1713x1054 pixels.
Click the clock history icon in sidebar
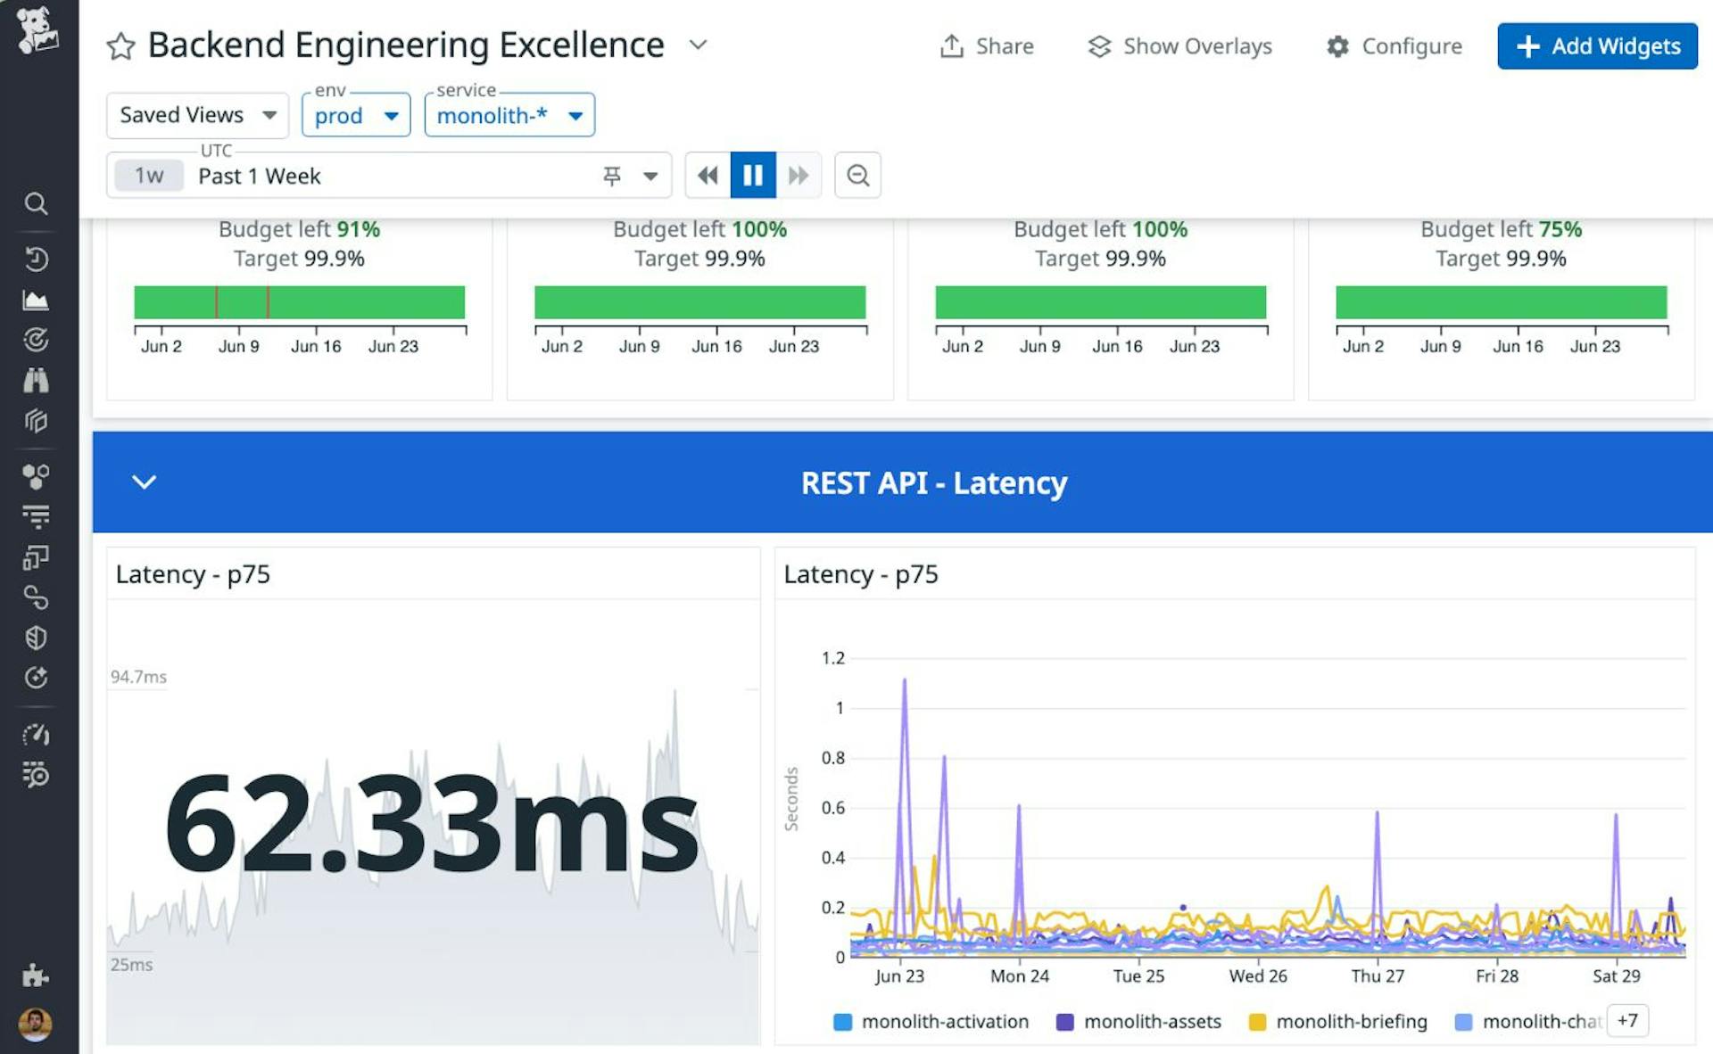point(36,259)
